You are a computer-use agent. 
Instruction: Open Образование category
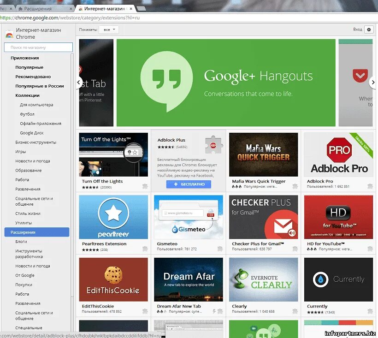[x=28, y=171]
